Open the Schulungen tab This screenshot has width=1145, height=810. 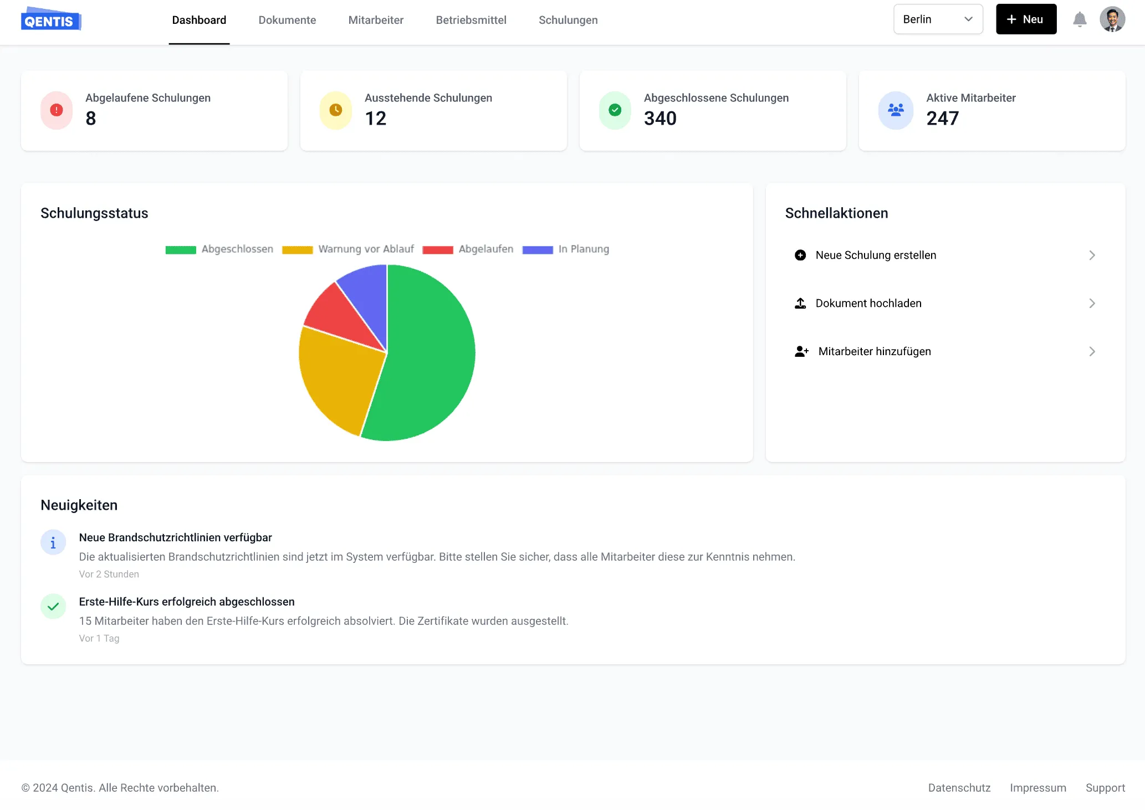(568, 20)
